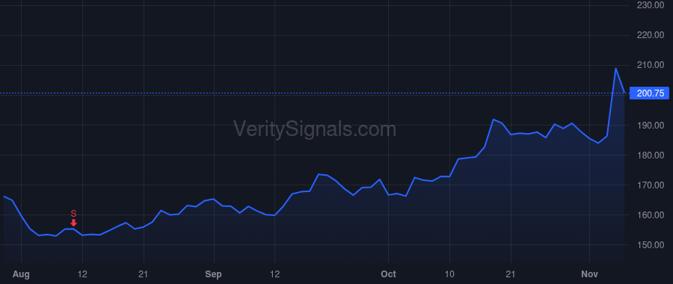Click the 170.00 price axis label
Image resolution: width=673 pixels, height=284 pixels.
pyautogui.click(x=651, y=185)
